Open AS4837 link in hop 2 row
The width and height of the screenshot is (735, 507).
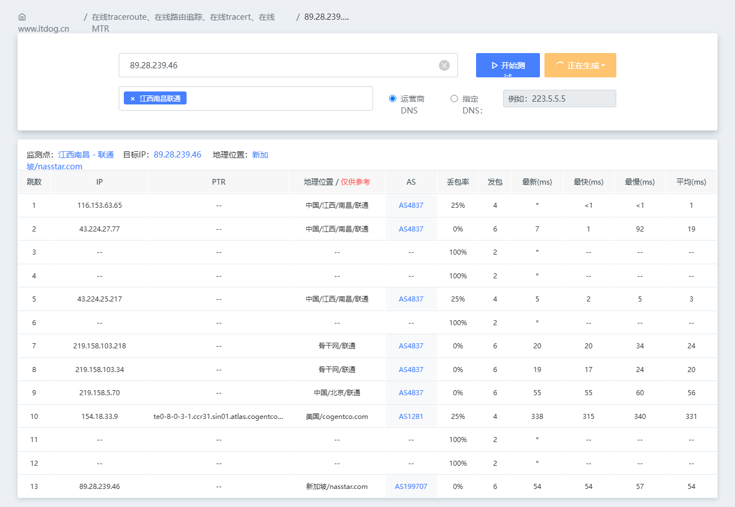411,229
